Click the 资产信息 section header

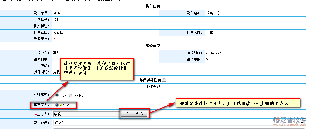153,6
